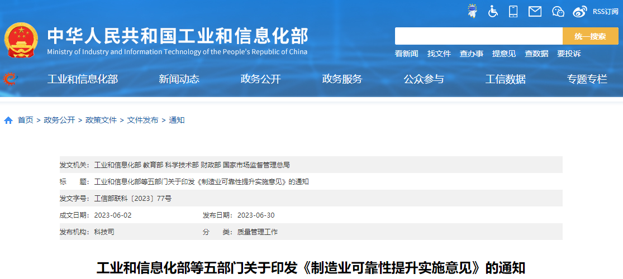Focus the site search input box

tap(478, 36)
